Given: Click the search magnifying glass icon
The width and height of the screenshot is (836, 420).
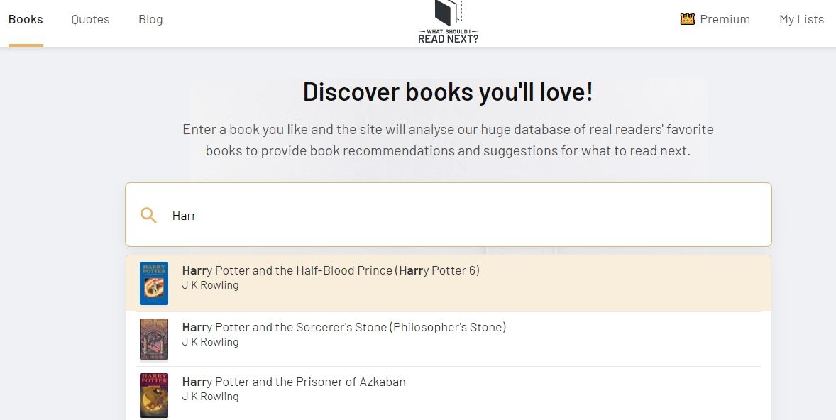Looking at the screenshot, I should (148, 216).
